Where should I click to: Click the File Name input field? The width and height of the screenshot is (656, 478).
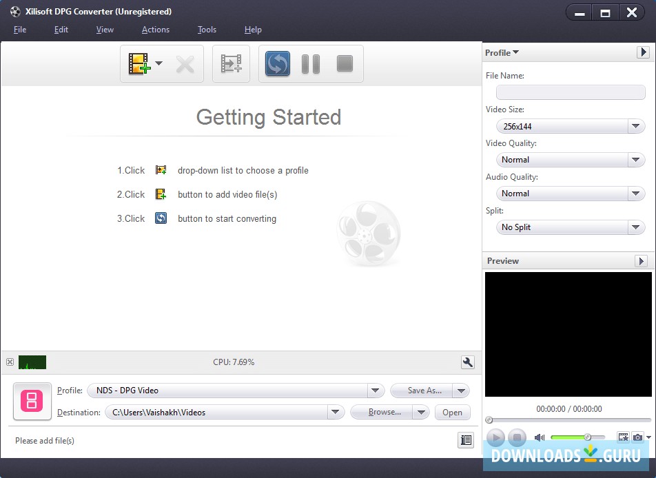tap(571, 92)
